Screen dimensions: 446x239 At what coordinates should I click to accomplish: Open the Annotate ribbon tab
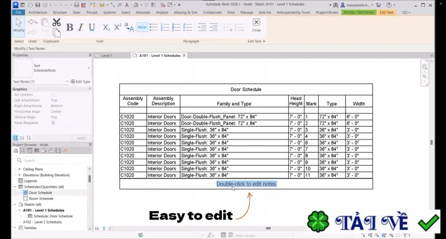(x=143, y=12)
